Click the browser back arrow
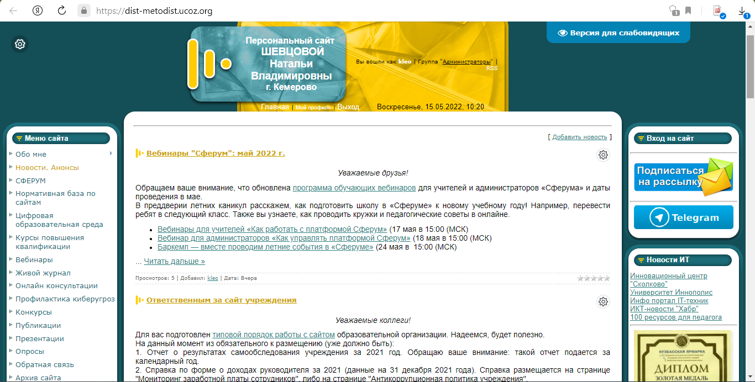The image size is (755, 382). pyautogui.click(x=13, y=10)
